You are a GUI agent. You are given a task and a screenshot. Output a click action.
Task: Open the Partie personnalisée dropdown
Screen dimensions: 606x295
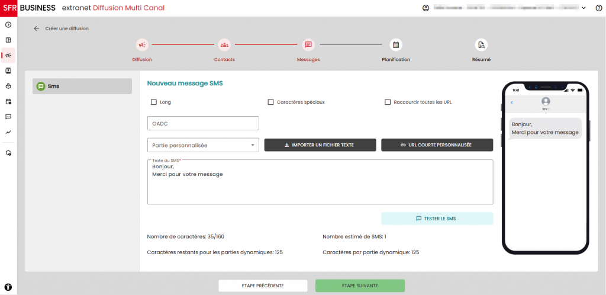click(x=203, y=145)
